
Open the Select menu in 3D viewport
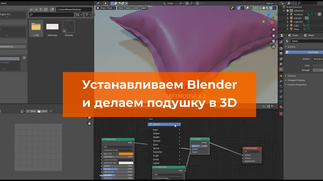(x=128, y=8)
